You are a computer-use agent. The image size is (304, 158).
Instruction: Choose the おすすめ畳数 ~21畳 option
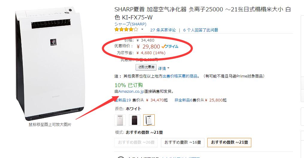click(x=229, y=142)
